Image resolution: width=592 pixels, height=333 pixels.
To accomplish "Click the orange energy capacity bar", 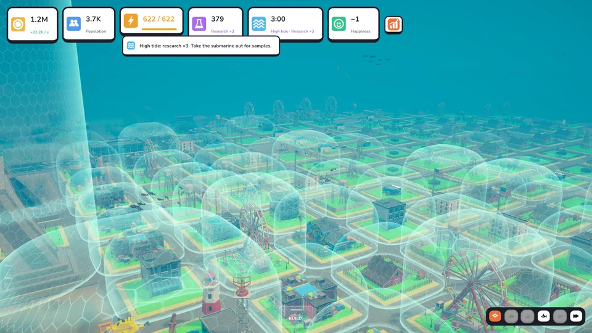I will pos(159,29).
